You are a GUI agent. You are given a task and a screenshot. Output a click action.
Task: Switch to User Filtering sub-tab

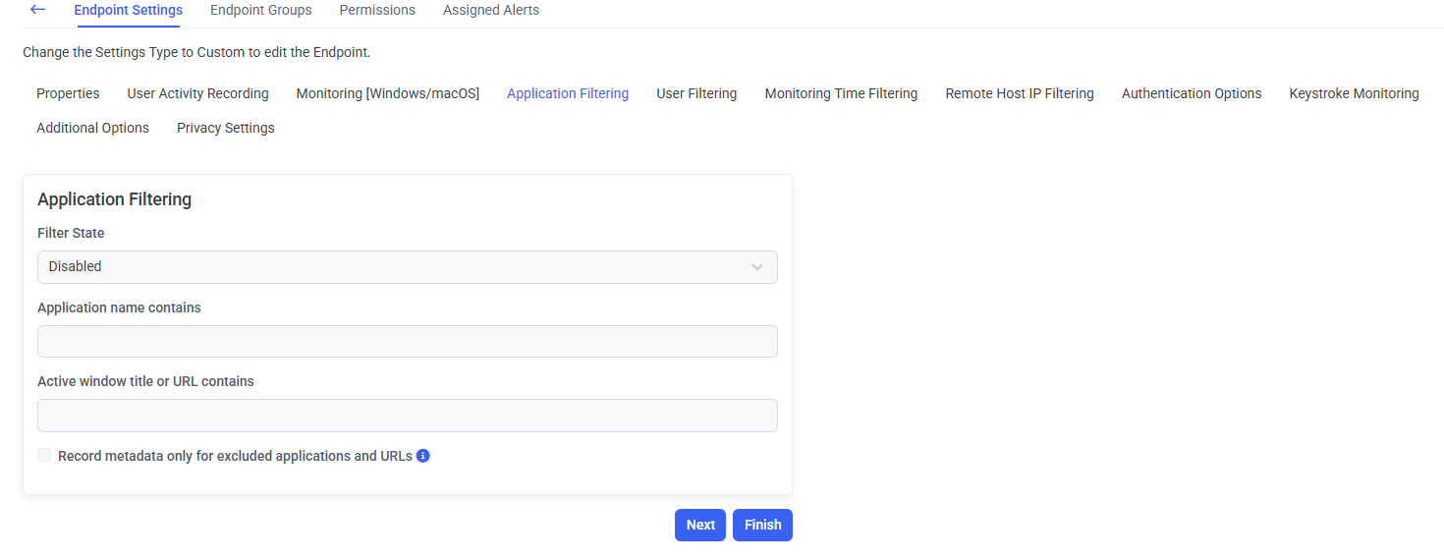696,93
